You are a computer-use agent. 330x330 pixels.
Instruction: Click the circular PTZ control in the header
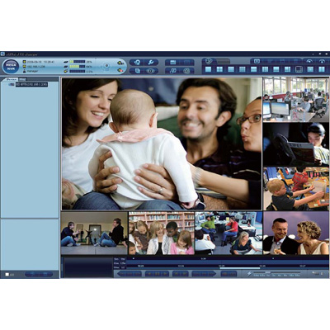[107, 66]
